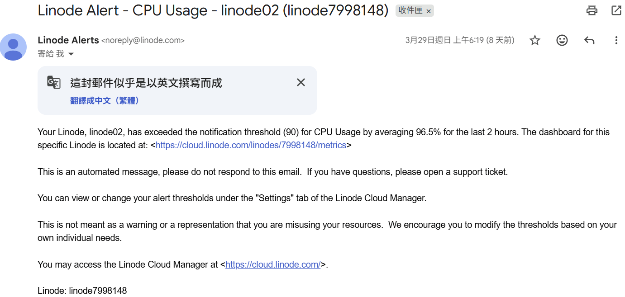Select the email subject line text
The width and height of the screenshot is (625, 297).
point(213,10)
